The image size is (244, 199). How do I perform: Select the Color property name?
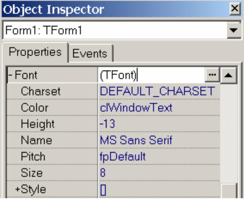point(34,108)
